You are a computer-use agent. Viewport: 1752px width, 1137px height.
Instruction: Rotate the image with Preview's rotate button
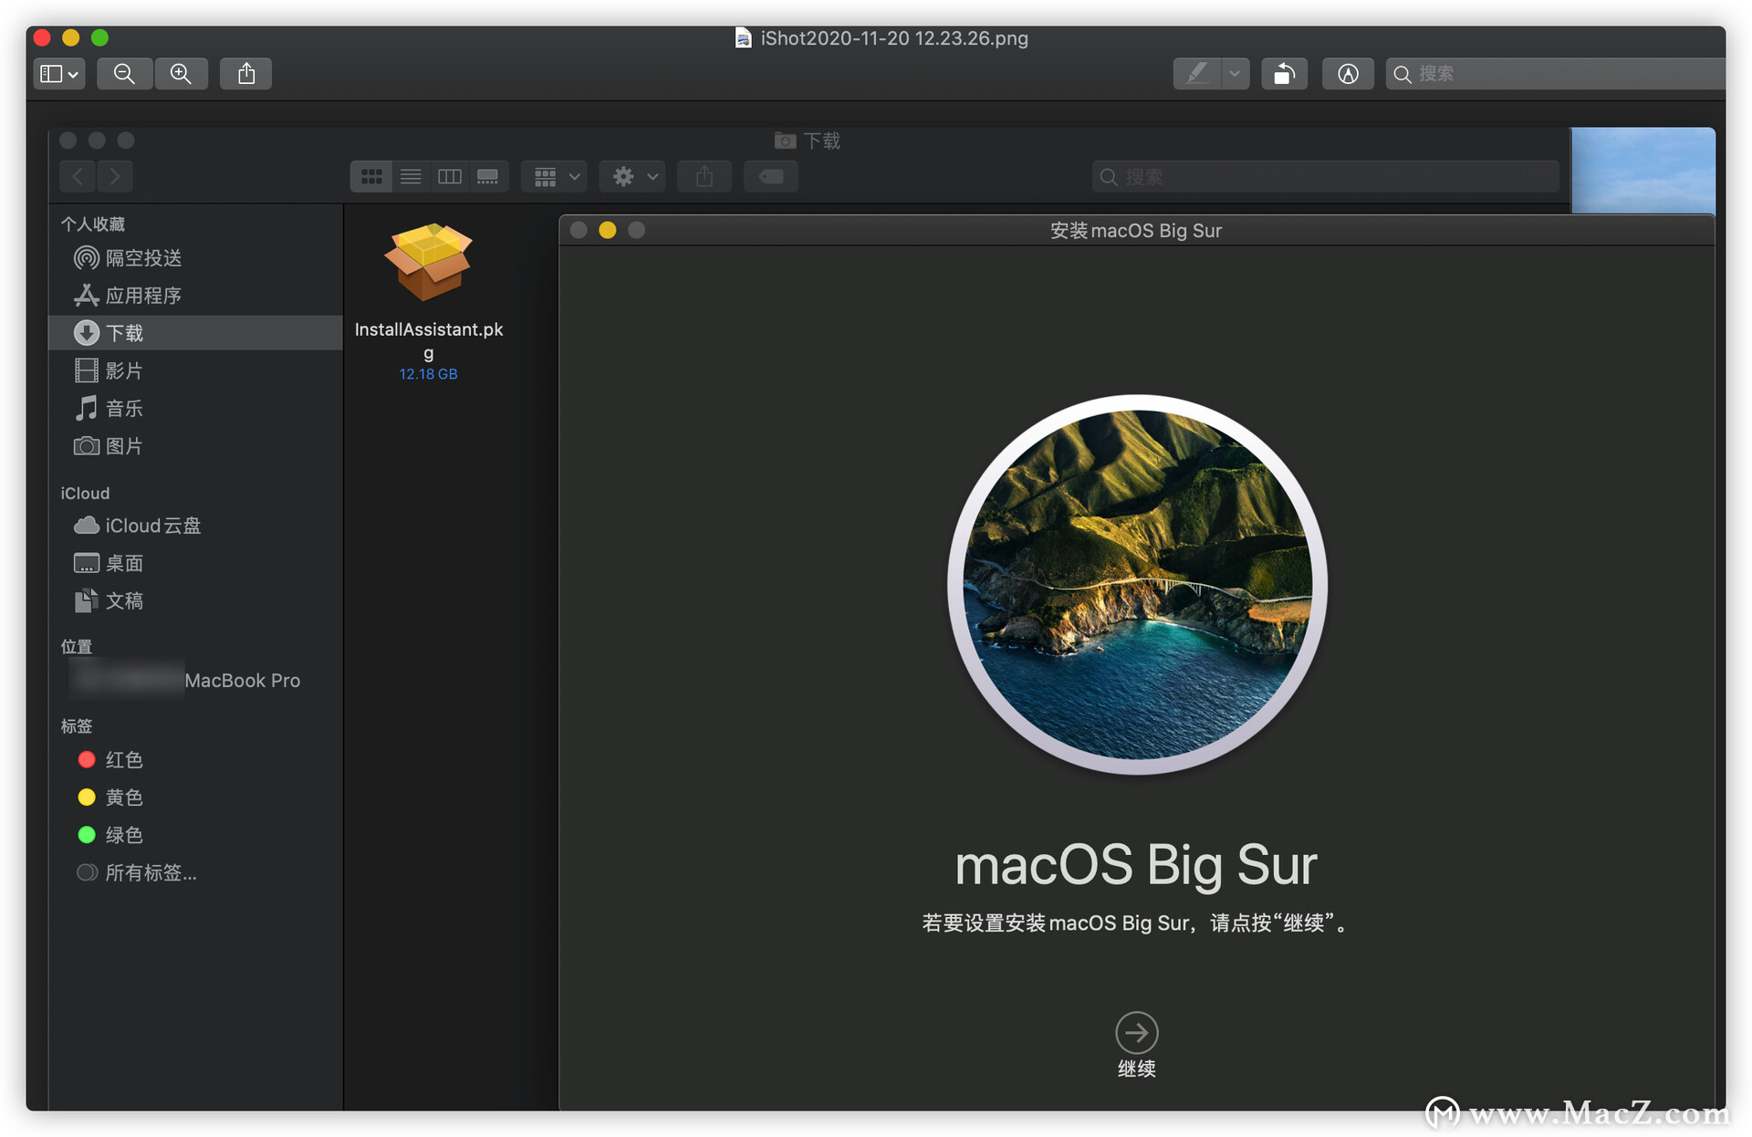pos(1284,74)
